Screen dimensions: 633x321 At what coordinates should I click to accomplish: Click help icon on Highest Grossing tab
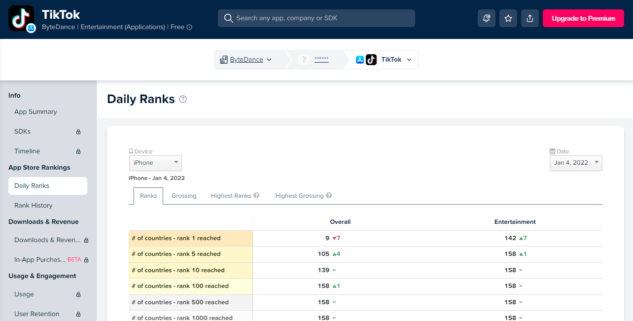click(x=329, y=196)
